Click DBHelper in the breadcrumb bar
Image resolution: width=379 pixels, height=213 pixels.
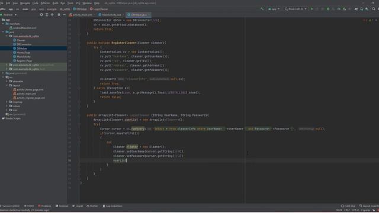(x=80, y=9)
